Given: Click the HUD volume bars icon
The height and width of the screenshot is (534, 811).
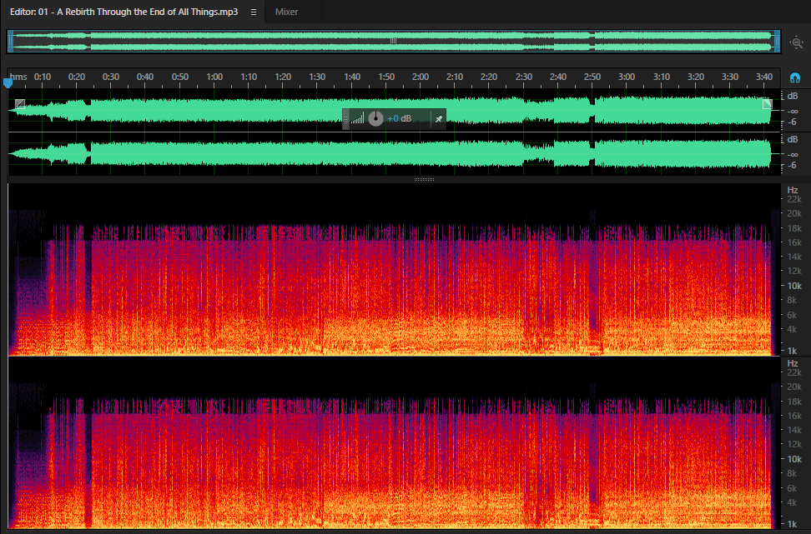Looking at the screenshot, I should click(357, 119).
